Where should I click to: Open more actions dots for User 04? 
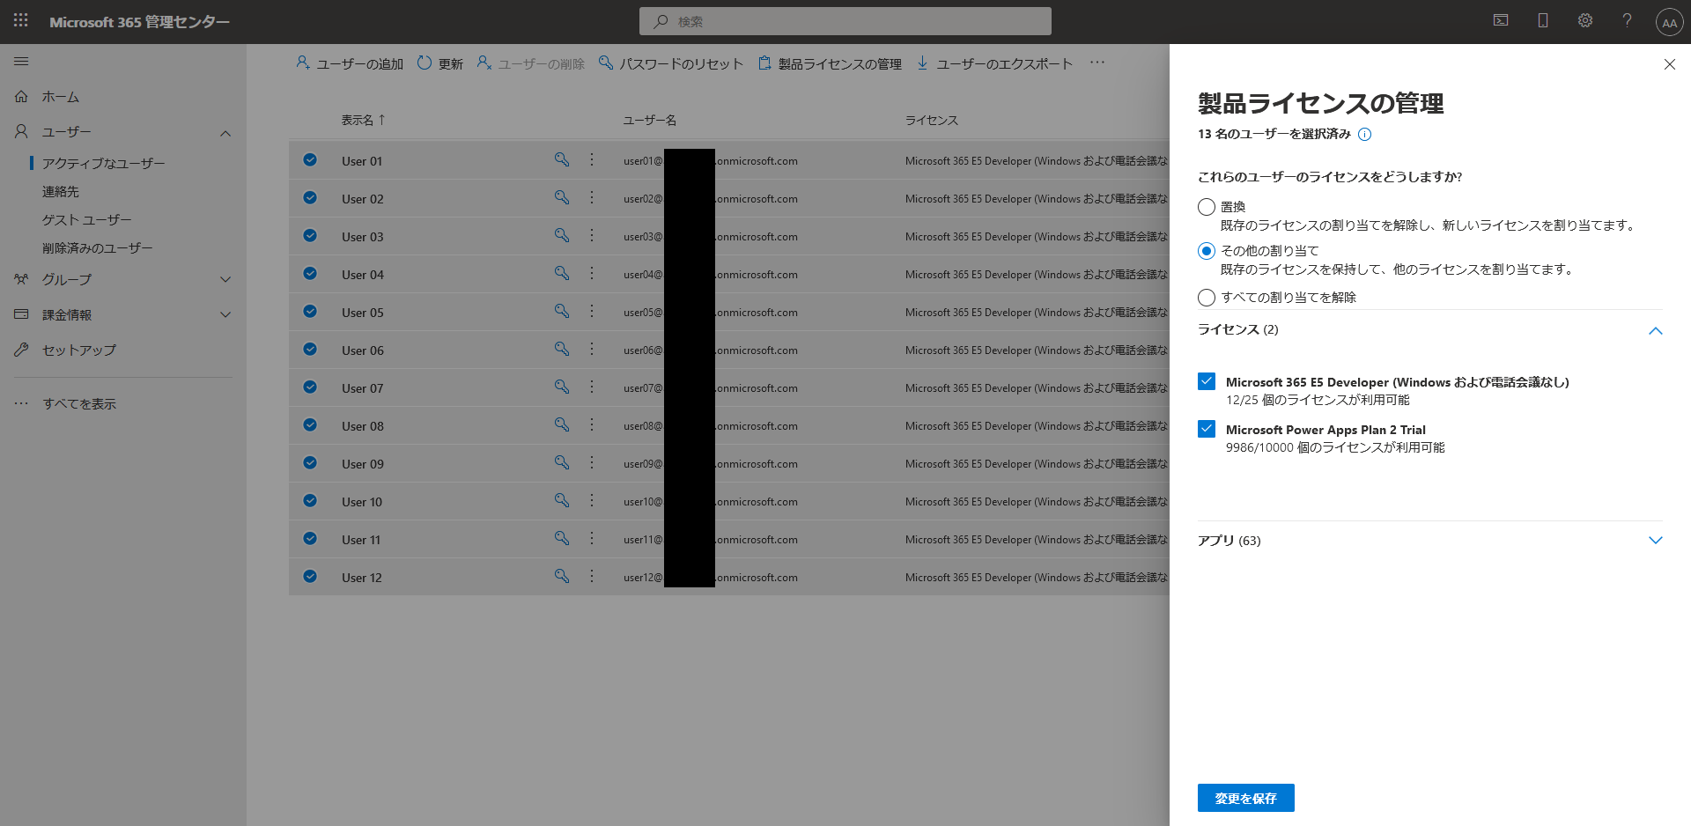[x=592, y=273]
